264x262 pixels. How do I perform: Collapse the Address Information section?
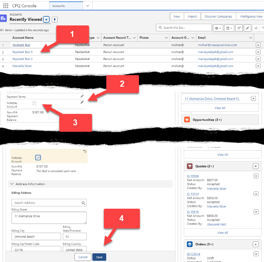[12, 184]
